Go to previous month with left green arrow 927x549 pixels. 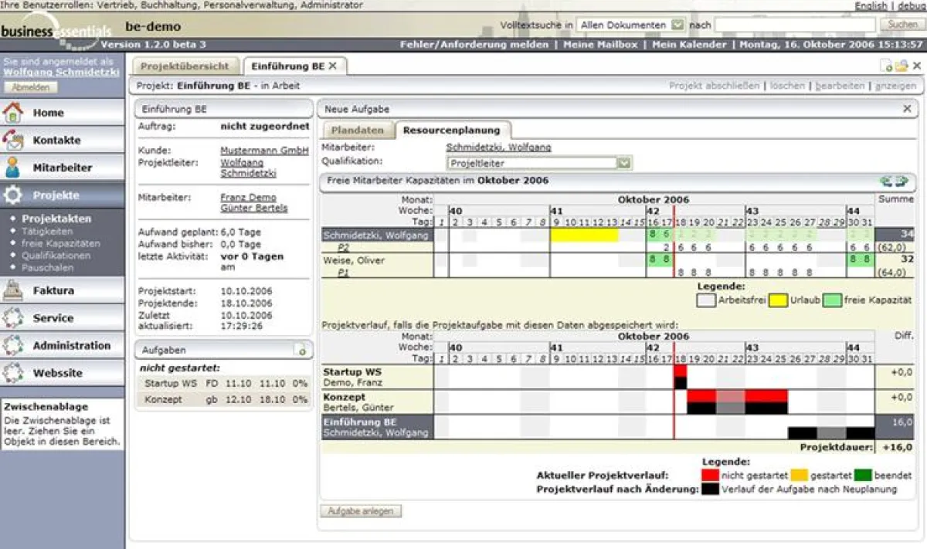(886, 181)
